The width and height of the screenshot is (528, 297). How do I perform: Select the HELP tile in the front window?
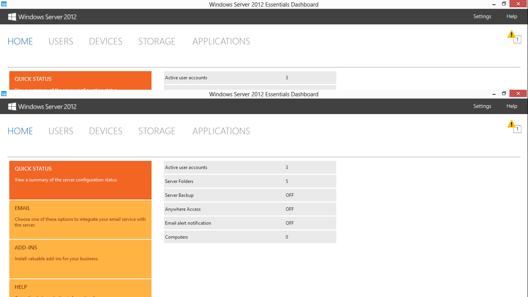[x=80, y=288]
